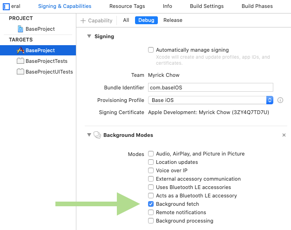Select the BaseProject app target icon
This screenshot has height=230, width=291.
20,50
